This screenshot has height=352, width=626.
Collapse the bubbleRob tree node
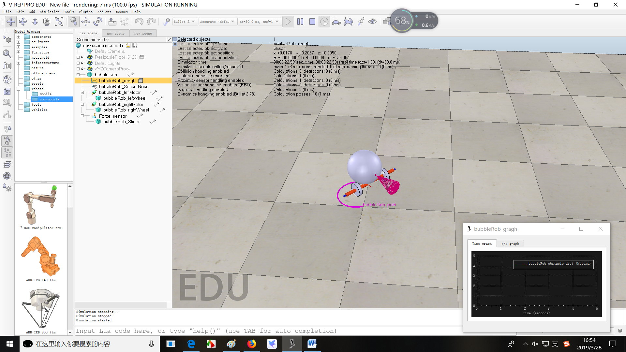pos(78,75)
